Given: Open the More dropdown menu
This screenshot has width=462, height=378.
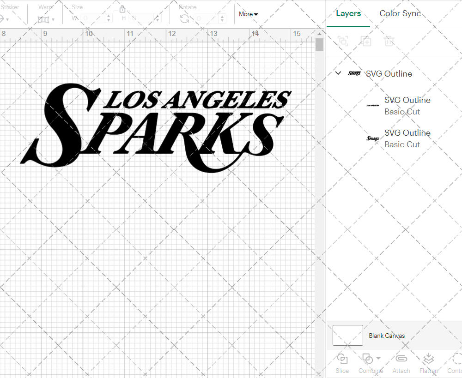Looking at the screenshot, I should (248, 14).
